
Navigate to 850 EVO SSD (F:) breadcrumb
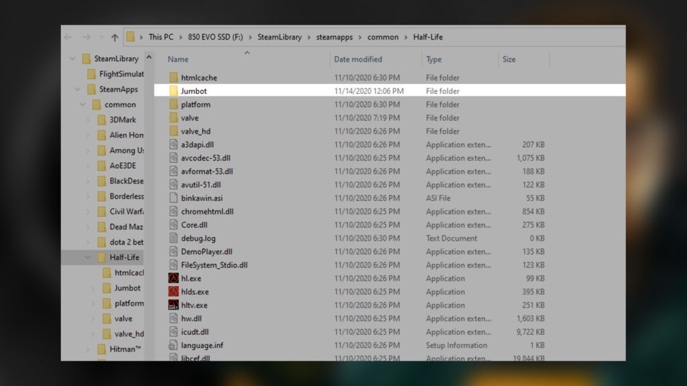(x=215, y=38)
